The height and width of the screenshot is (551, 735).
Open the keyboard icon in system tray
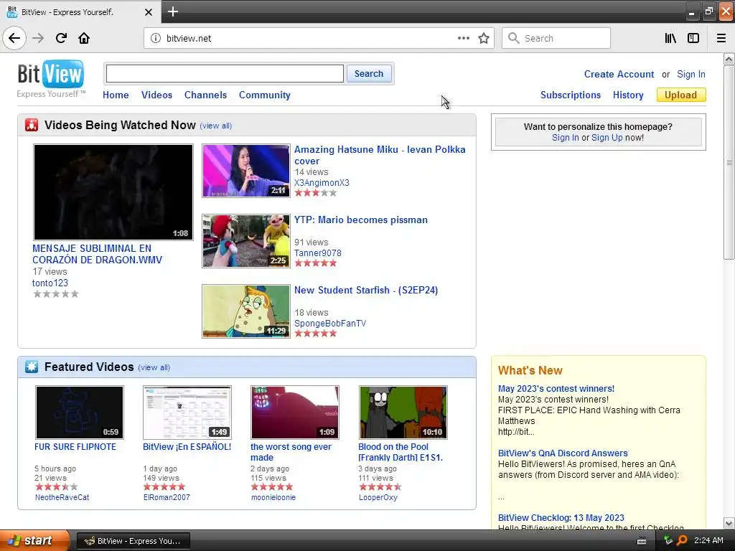coord(642,541)
